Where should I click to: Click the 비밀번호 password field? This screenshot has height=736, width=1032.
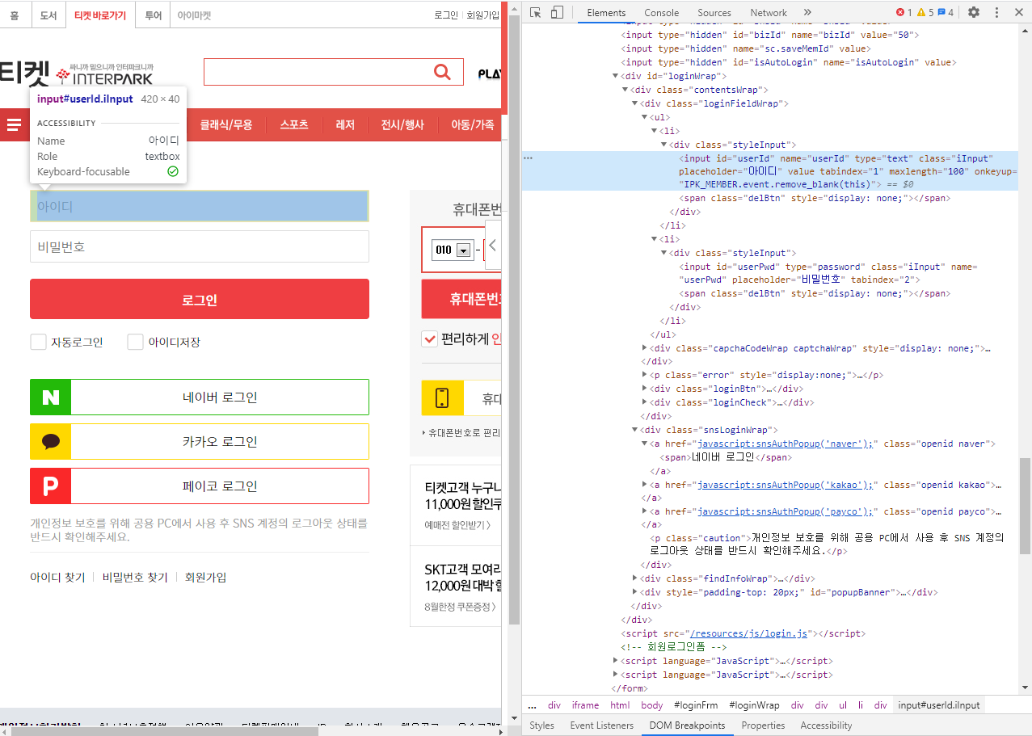click(x=200, y=246)
